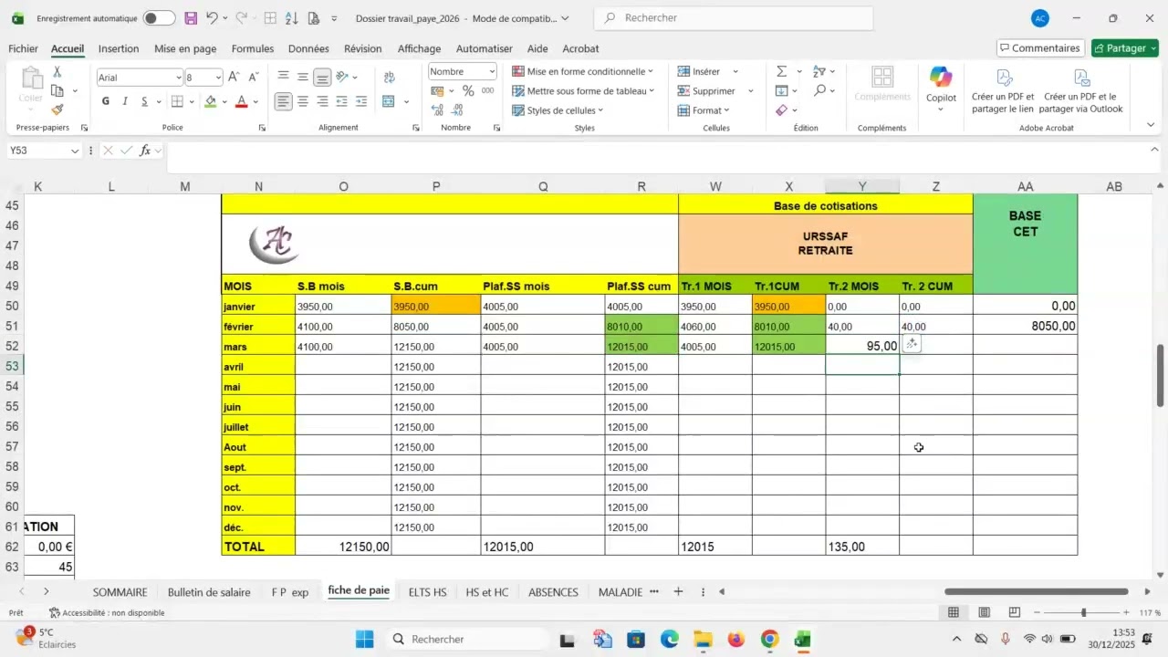
Task: Toggle left text alignment button
Action: [x=284, y=101]
